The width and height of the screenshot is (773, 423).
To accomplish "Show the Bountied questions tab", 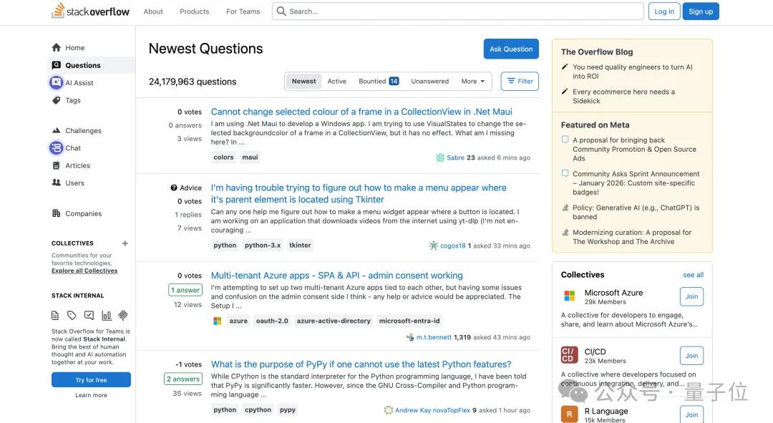I will point(378,82).
